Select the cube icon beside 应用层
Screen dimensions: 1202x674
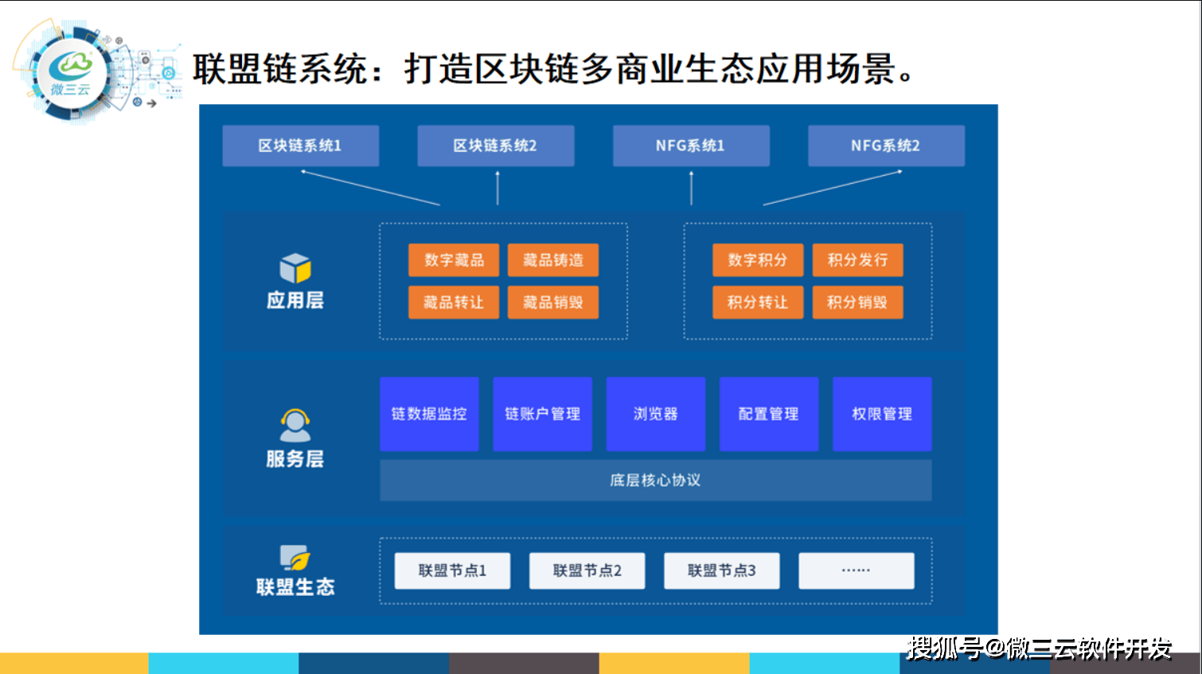(295, 267)
